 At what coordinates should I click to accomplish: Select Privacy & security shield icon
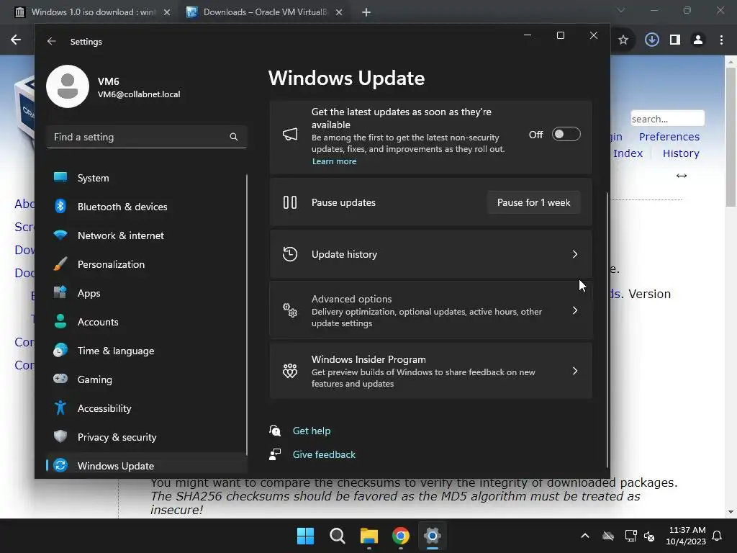(x=60, y=436)
